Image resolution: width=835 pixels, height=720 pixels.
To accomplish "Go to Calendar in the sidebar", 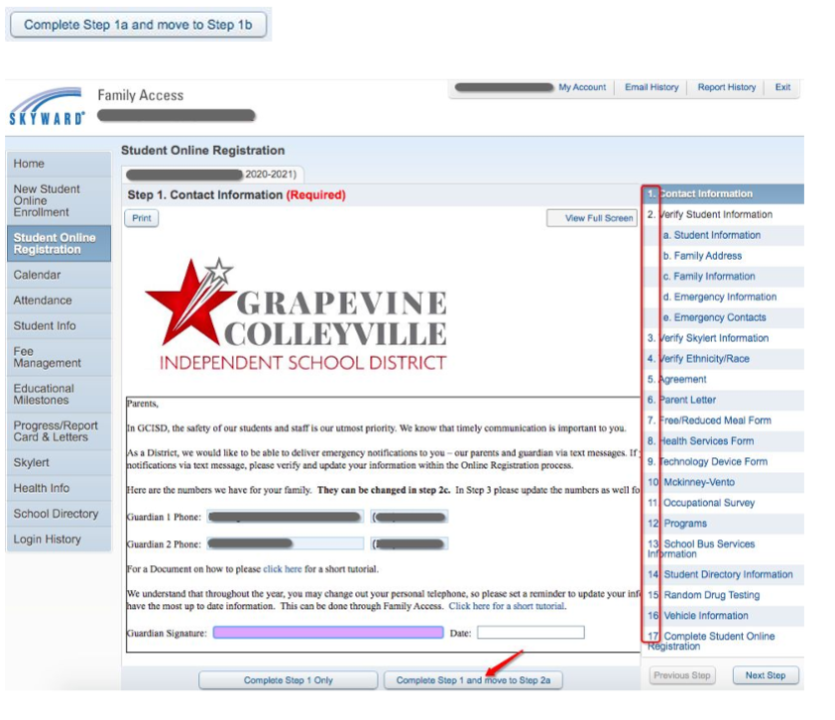I will click(x=59, y=275).
